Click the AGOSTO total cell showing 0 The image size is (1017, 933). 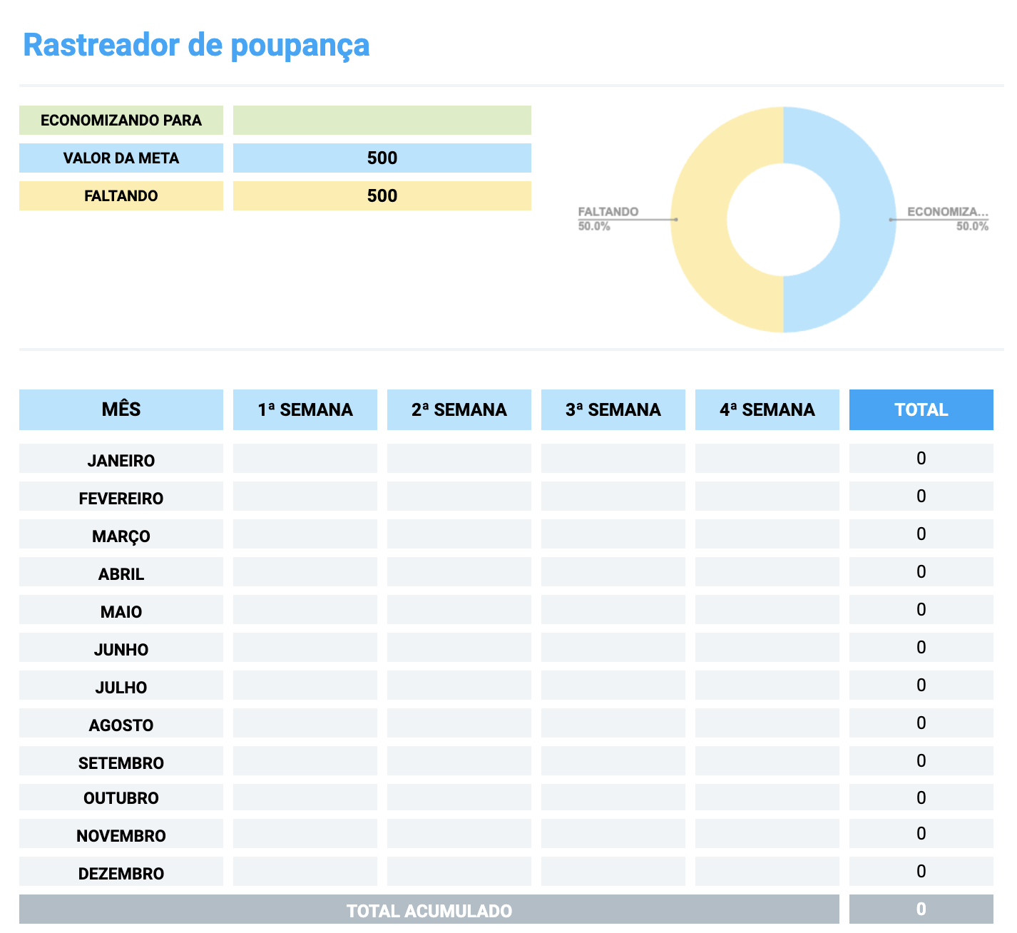pos(921,723)
